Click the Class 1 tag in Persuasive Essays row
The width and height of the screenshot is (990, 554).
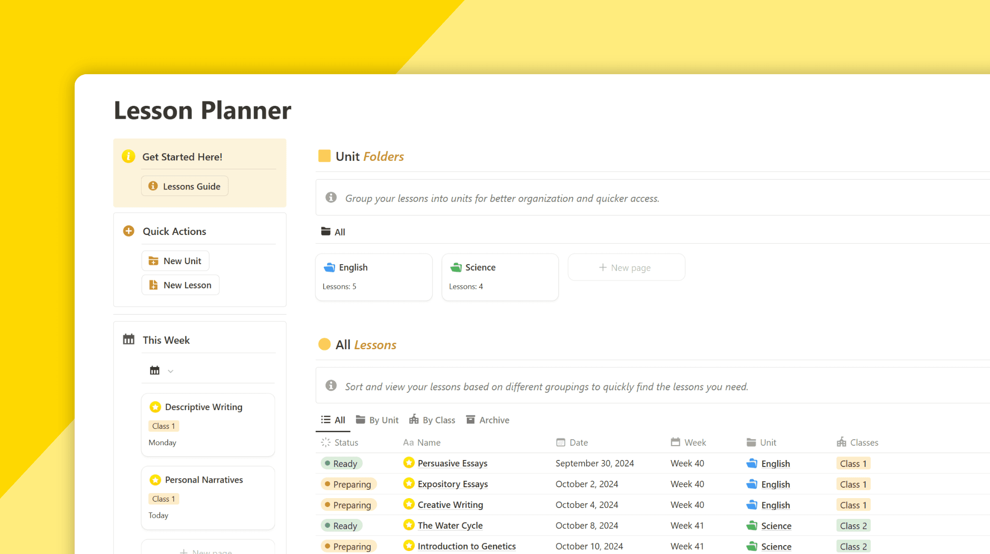[853, 463]
